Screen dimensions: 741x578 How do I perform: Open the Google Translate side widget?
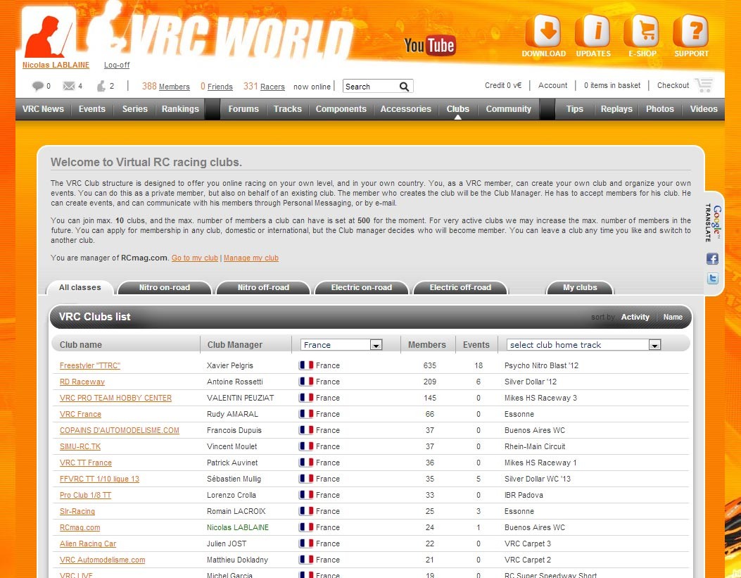[x=713, y=223]
